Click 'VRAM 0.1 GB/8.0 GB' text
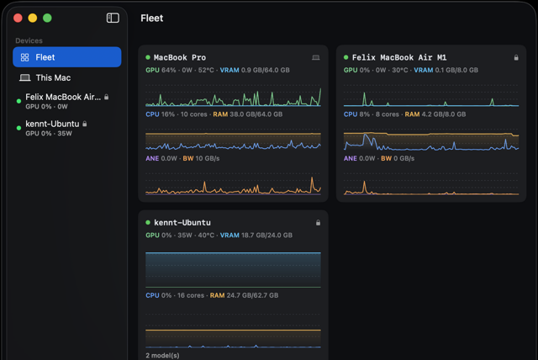 click(446, 70)
